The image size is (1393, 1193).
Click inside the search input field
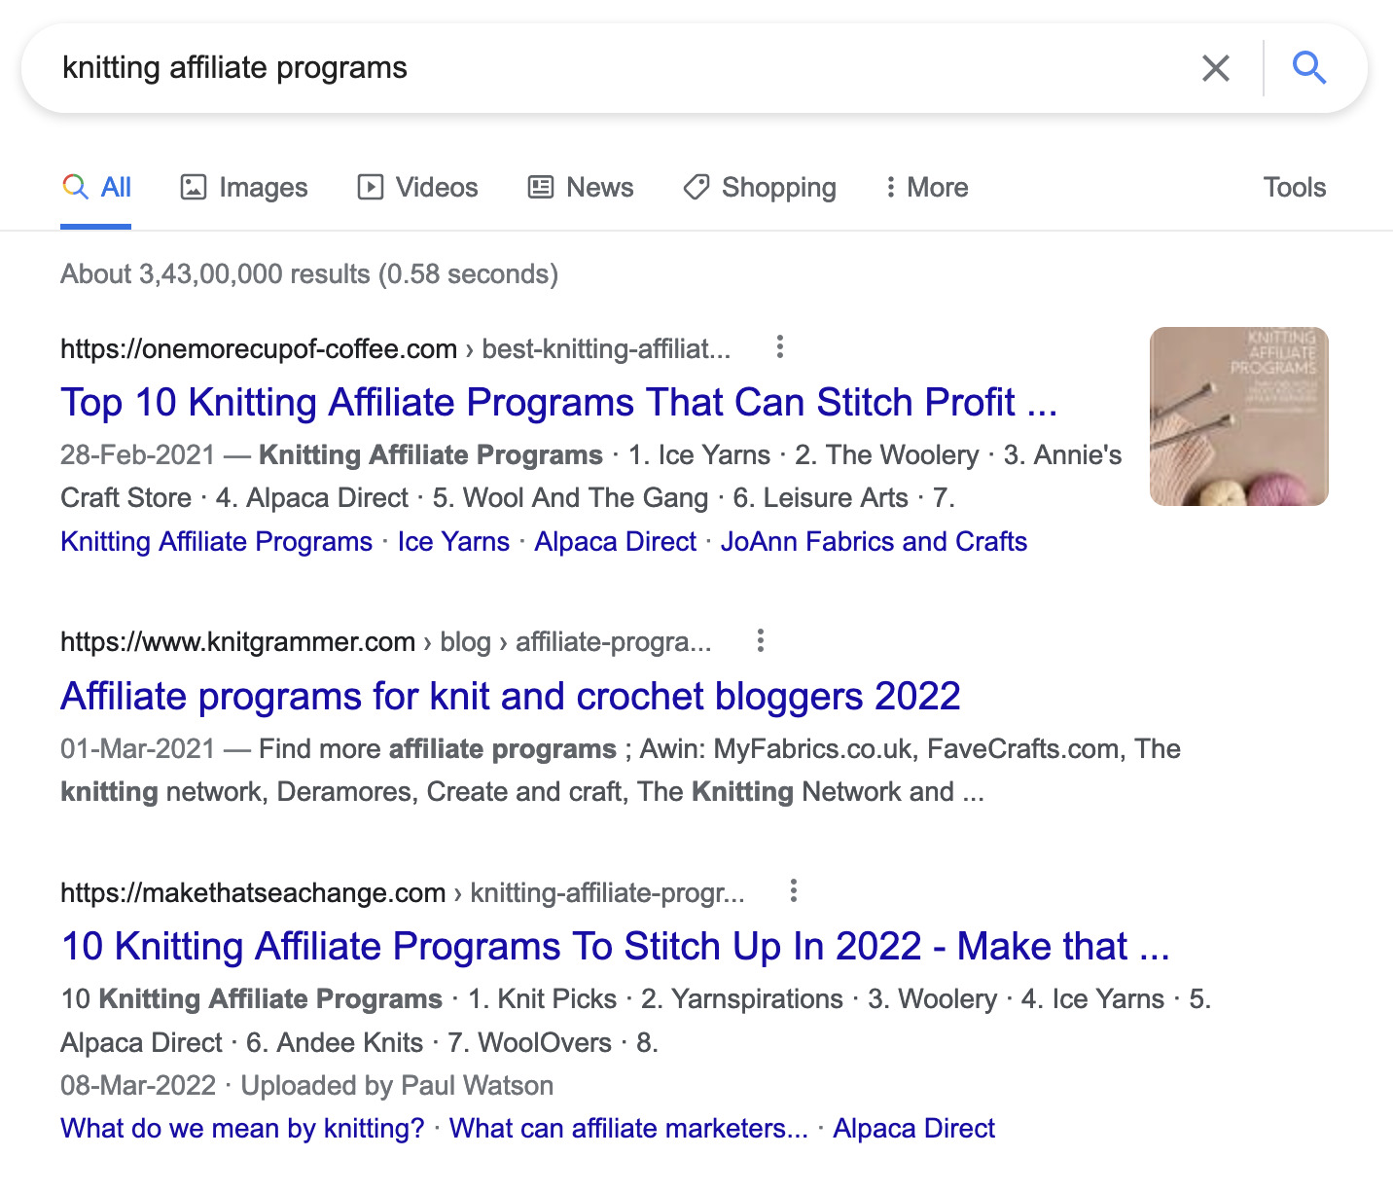pyautogui.click(x=584, y=68)
